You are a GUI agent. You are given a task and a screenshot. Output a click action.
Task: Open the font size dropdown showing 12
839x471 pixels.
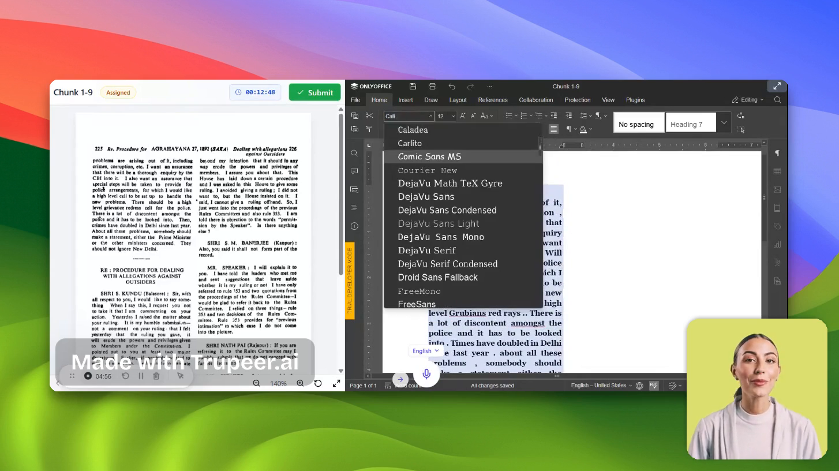pos(446,116)
